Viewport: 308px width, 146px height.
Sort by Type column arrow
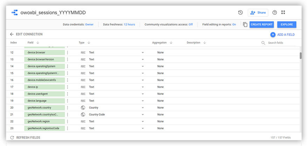click(89, 43)
